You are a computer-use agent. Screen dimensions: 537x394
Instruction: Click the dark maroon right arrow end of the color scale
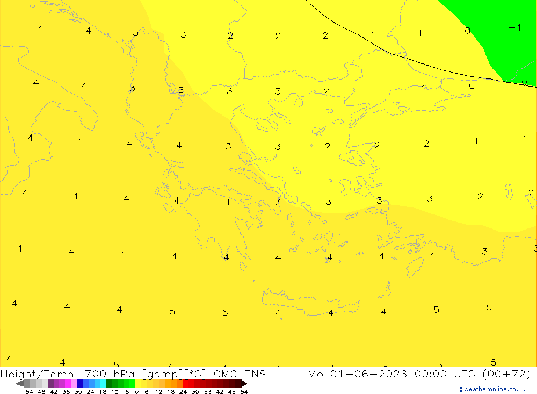pos(244,384)
